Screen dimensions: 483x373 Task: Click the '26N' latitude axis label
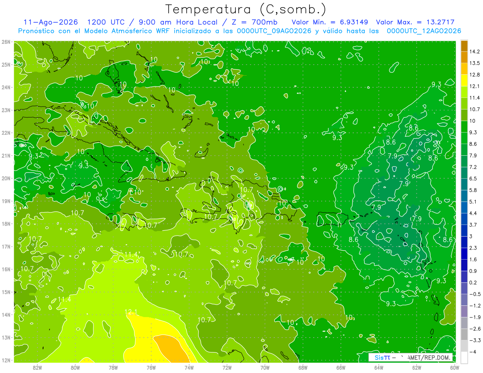[x=6, y=42]
